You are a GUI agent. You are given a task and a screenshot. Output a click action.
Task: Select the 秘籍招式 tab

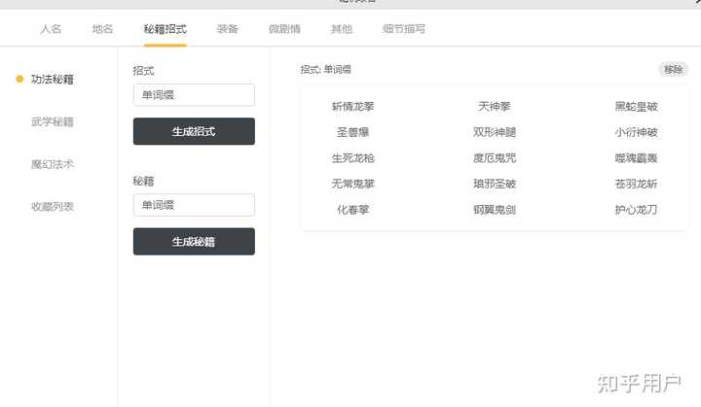(165, 29)
